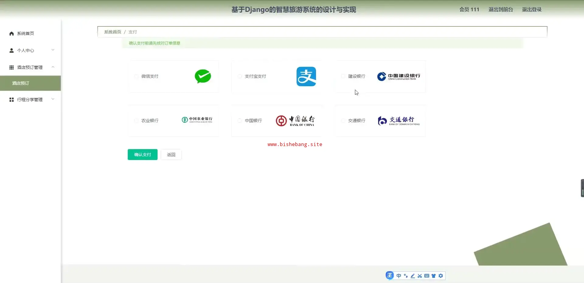Image resolution: width=584 pixels, height=283 pixels.
Task: Open the 酒店预订 submenu item
Action: tap(30, 83)
